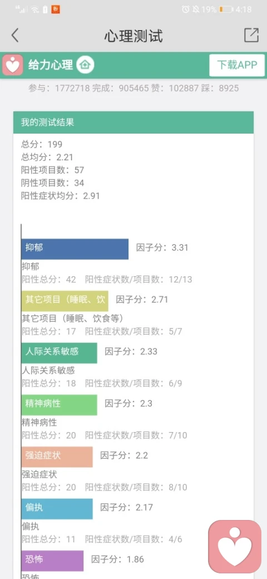The height and width of the screenshot is (579, 267).
Task: Tap the 心理测试 page title
Action: pos(133,36)
